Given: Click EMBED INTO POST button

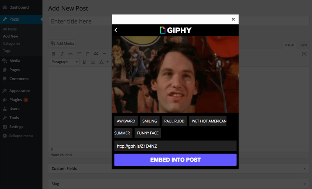Looking at the screenshot, I should tap(175, 160).
